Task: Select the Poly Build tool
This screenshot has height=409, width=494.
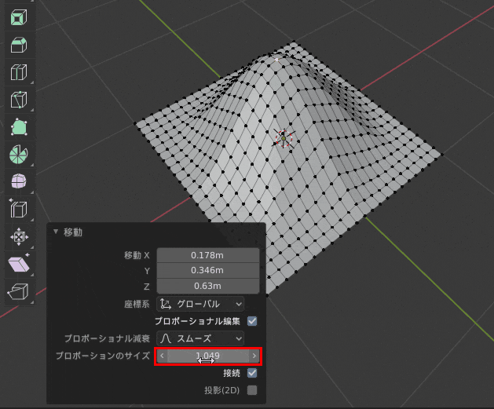Action: click(19, 127)
